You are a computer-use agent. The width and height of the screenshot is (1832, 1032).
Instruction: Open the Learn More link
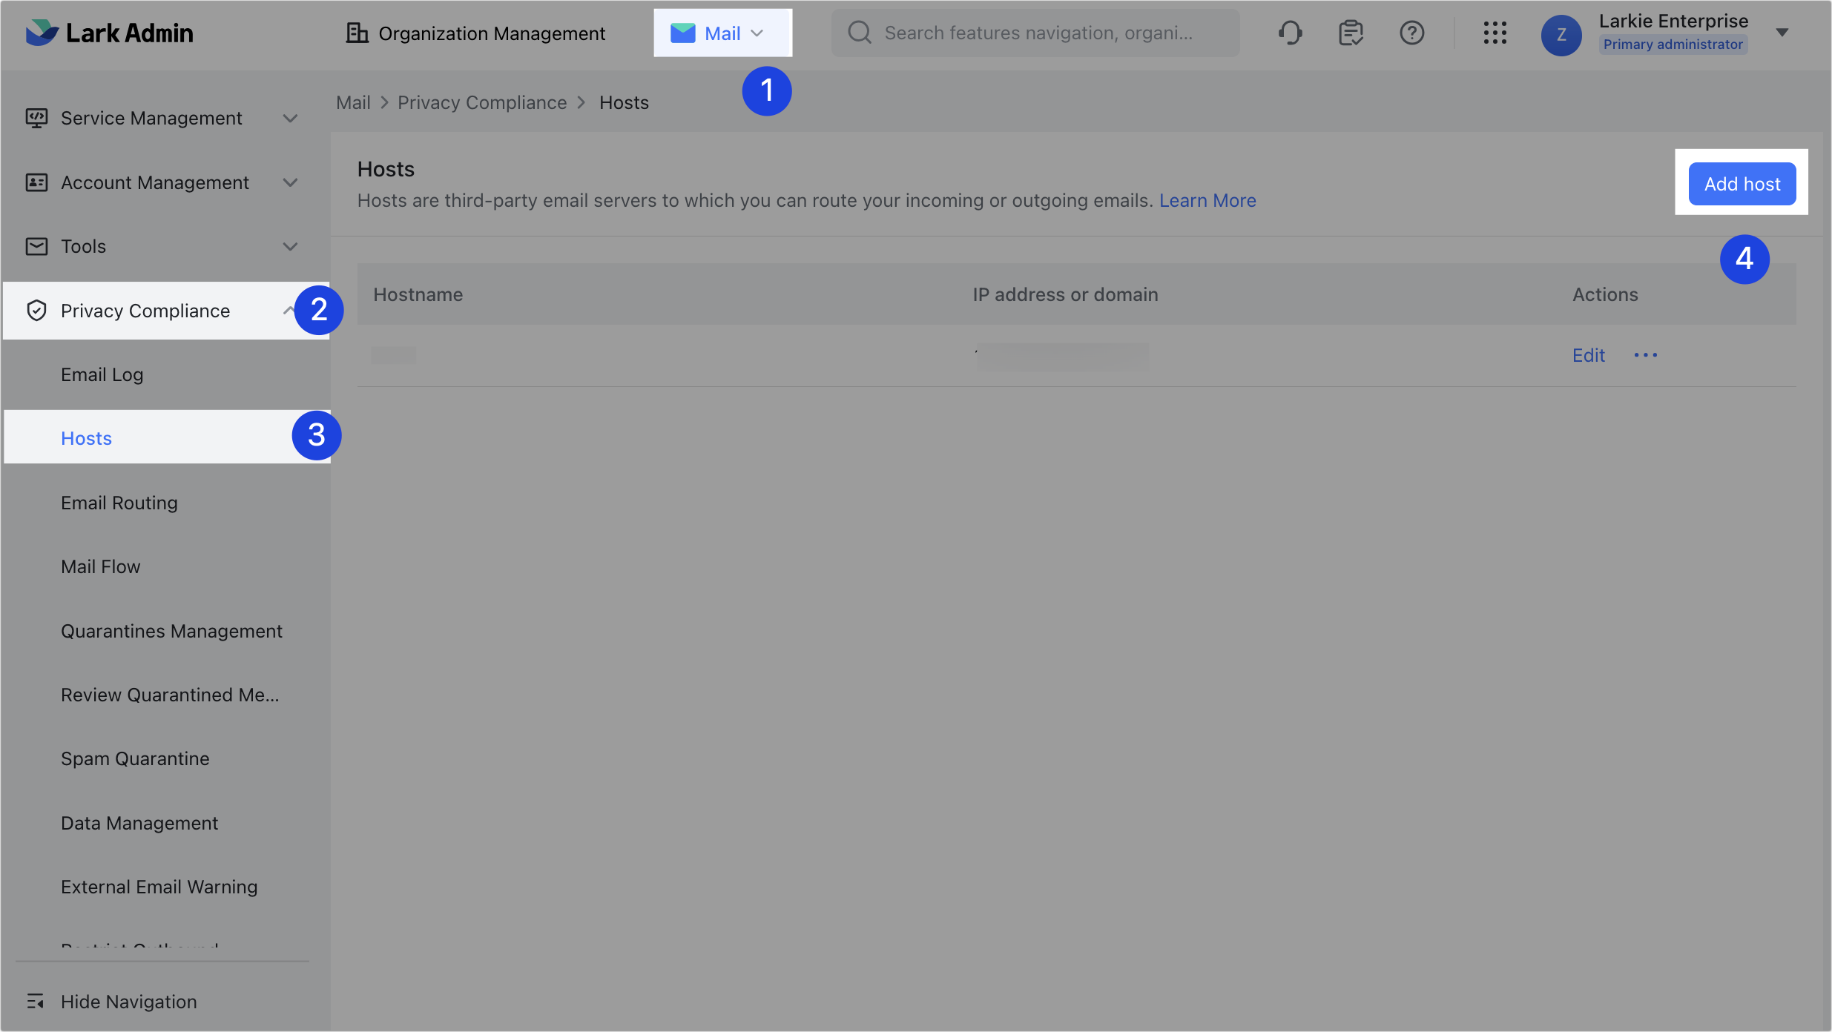coord(1207,200)
